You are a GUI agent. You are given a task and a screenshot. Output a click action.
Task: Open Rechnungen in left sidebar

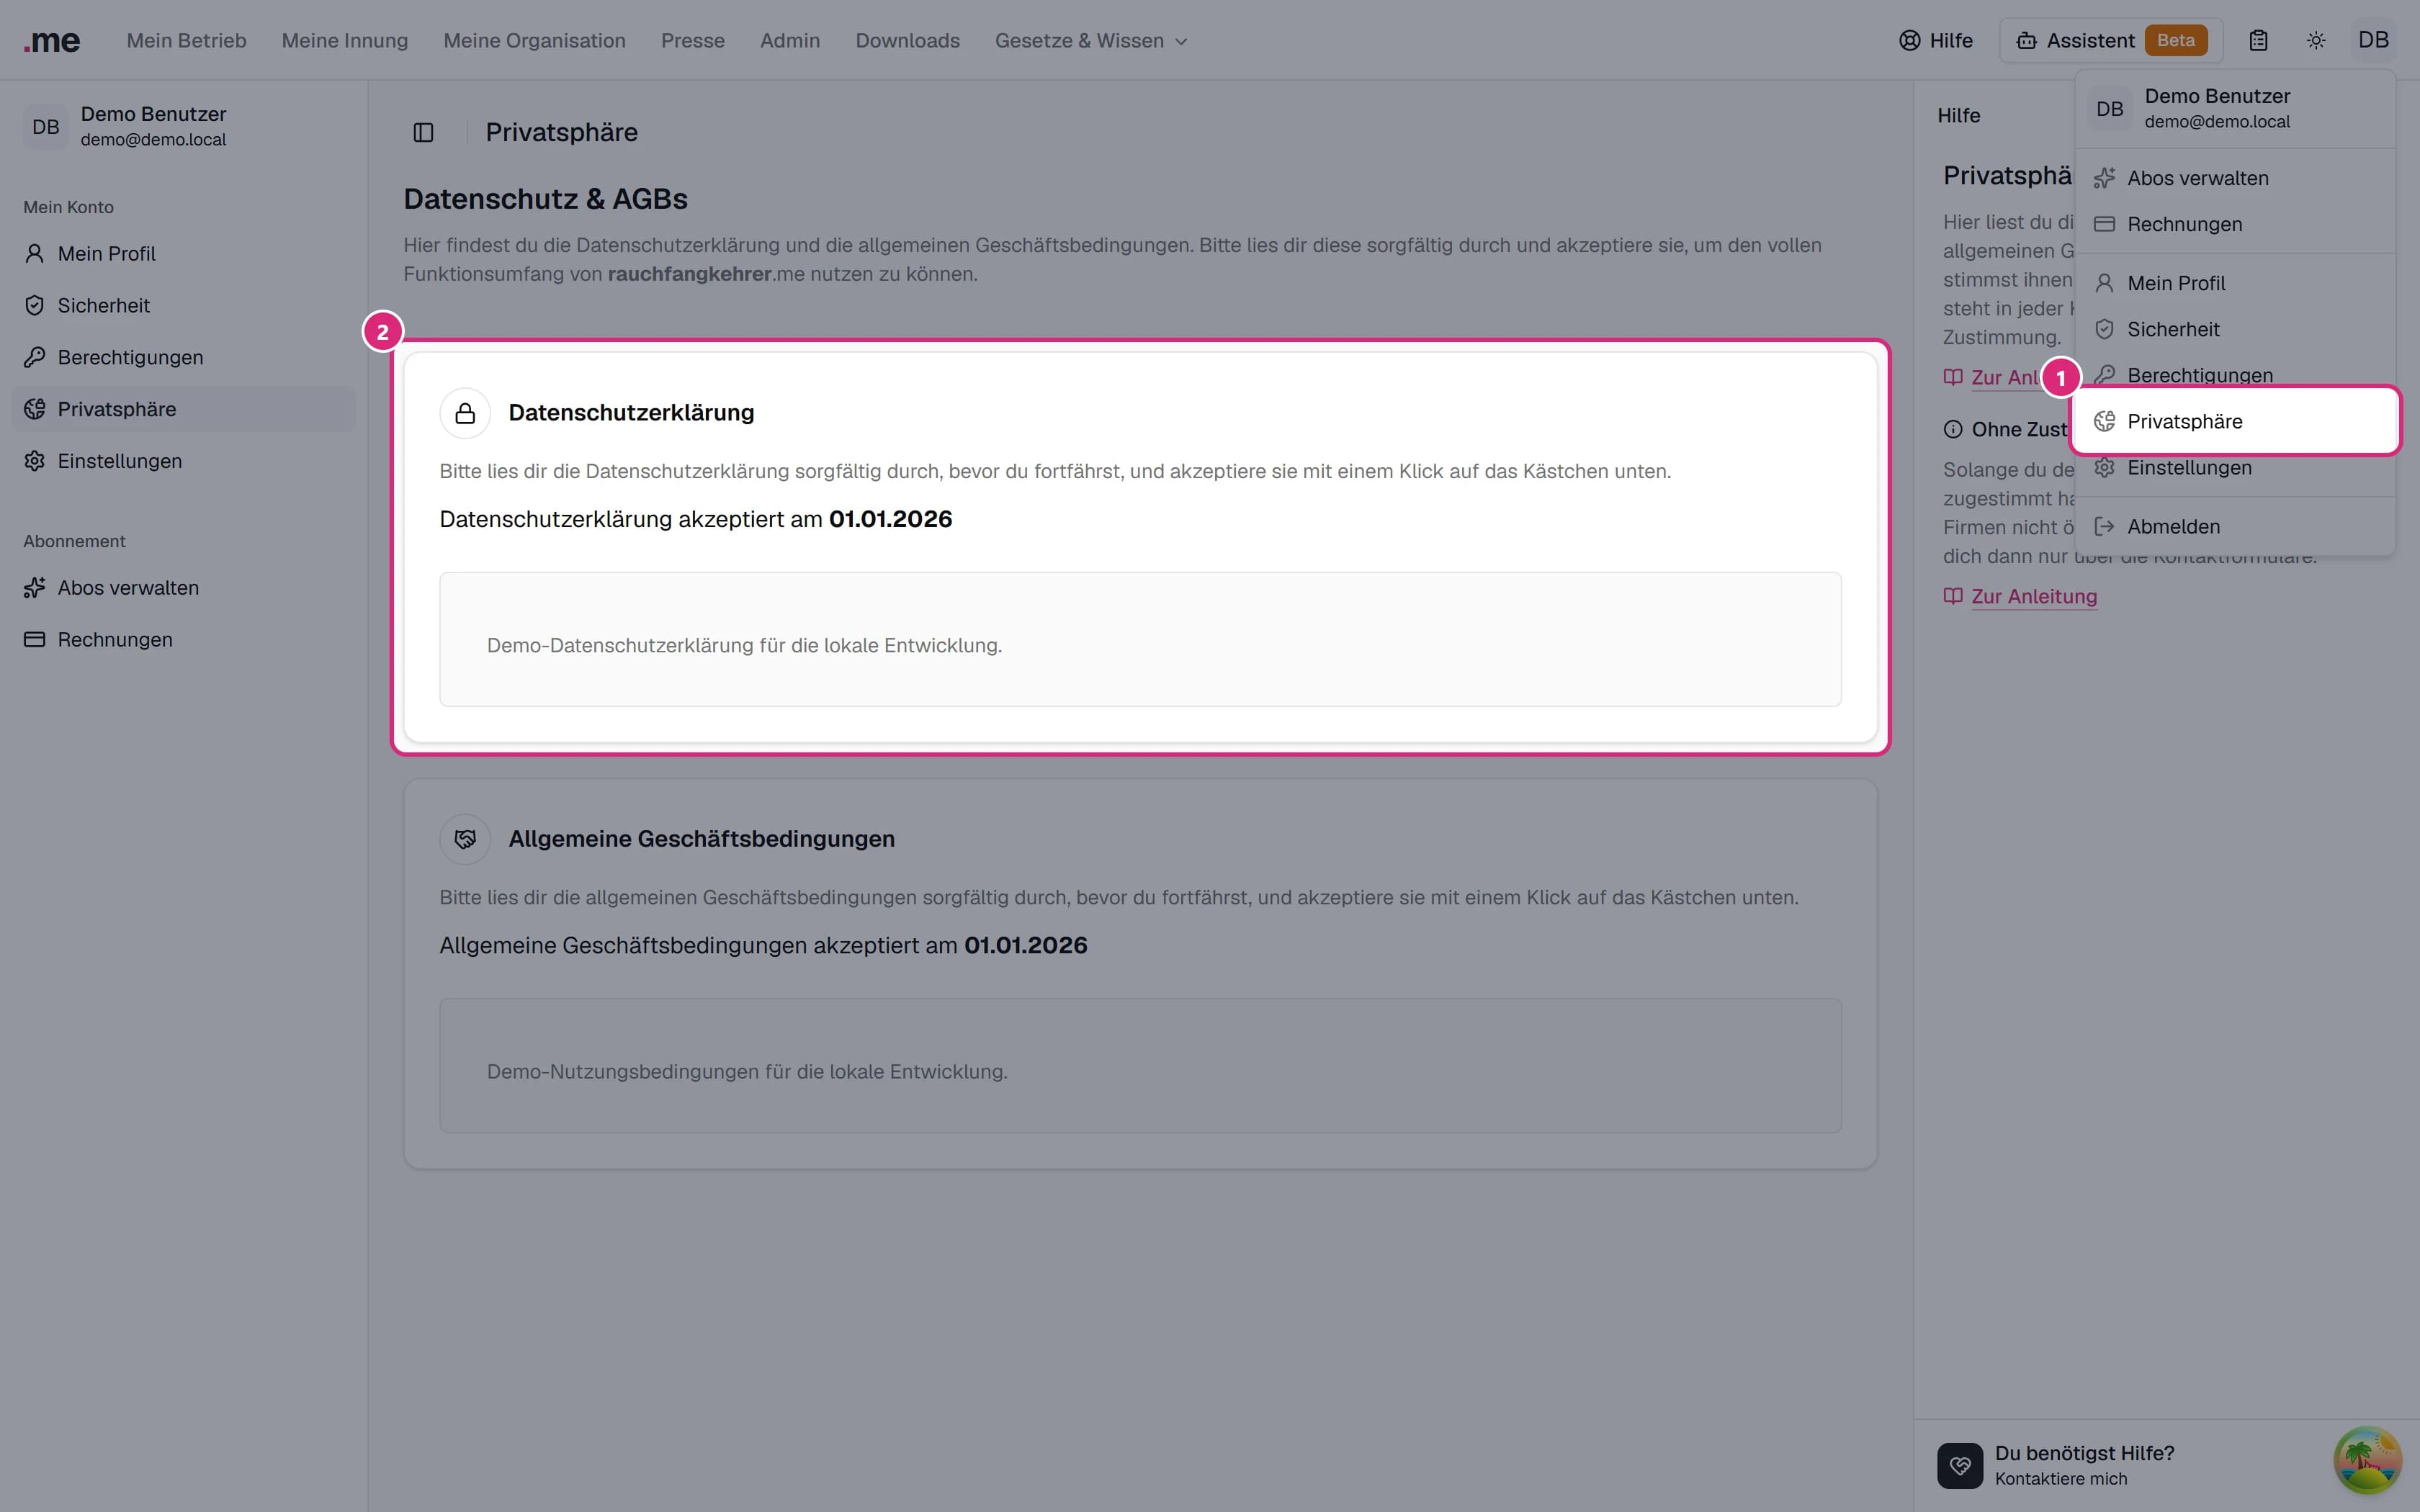(183, 640)
